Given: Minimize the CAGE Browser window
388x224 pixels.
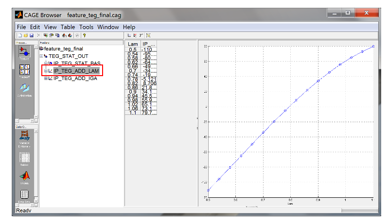Looking at the screenshot, I should tap(335, 13).
